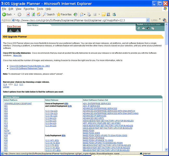Click the yellow Discuss note icon
This screenshot has height=156, width=169.
103,14
